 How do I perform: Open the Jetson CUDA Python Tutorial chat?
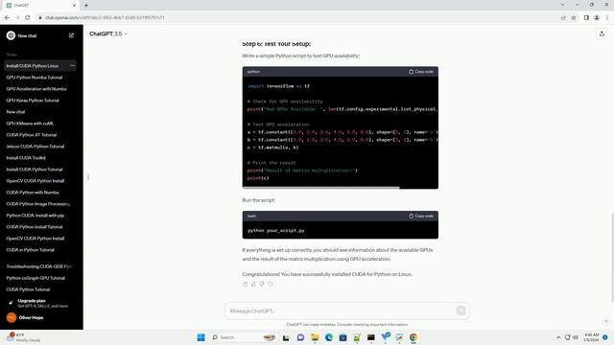[x=35, y=147]
